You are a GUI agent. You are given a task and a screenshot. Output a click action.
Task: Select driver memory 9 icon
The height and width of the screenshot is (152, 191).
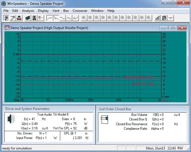142,18
